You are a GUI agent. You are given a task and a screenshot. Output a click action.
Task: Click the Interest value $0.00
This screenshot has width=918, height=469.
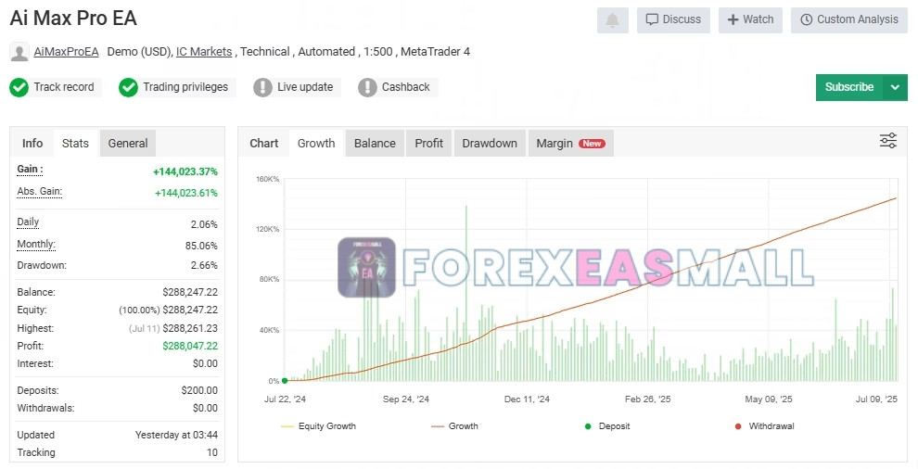click(x=206, y=363)
